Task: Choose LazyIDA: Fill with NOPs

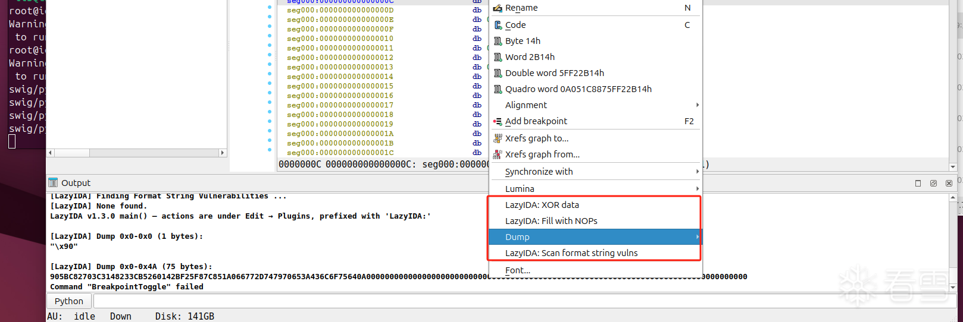Action: coord(595,221)
